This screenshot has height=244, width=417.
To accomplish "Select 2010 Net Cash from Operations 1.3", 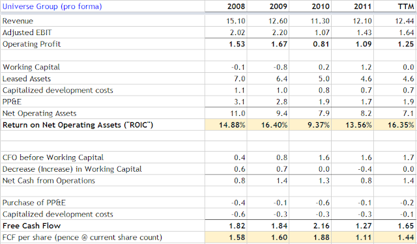I will coord(324,181).
